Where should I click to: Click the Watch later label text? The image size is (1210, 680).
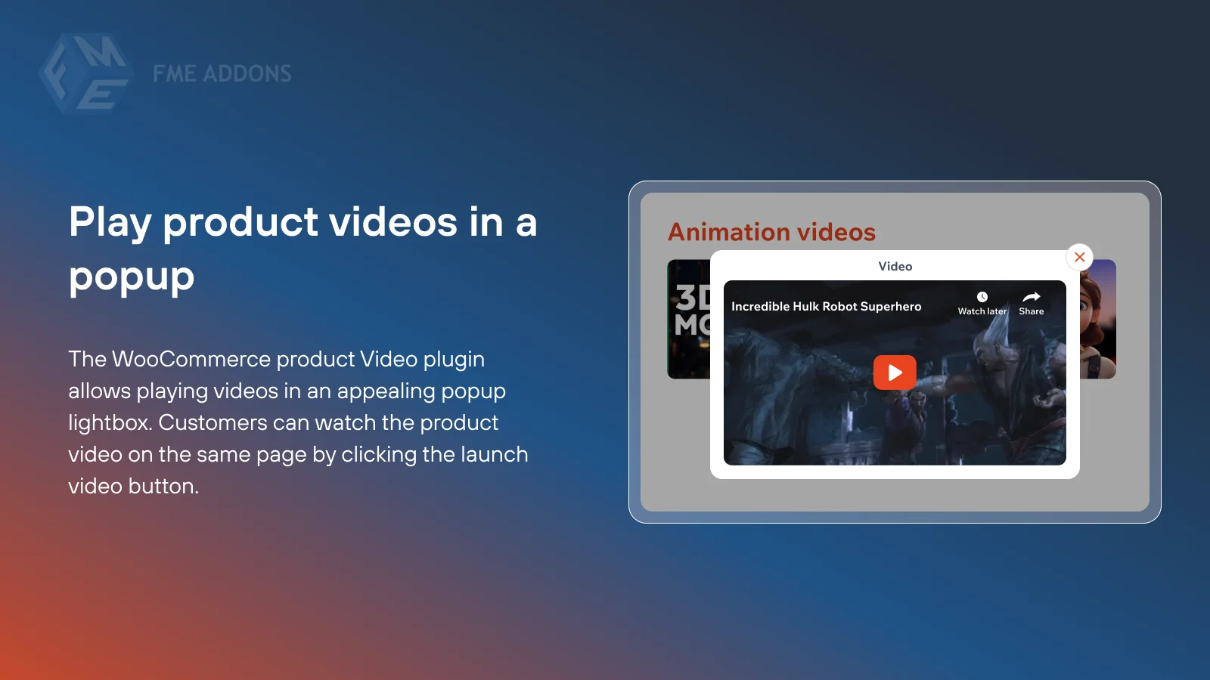pos(982,311)
